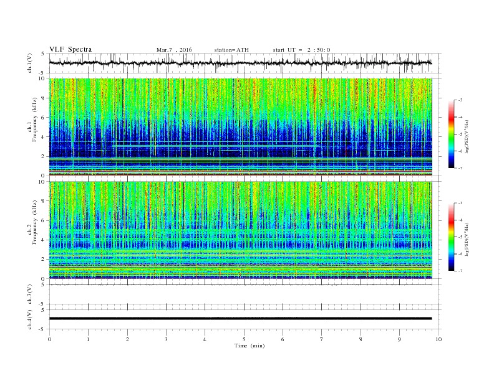Click the "-5" tick on the ch.4(V) axis
Image resolution: width=494 pixels, height=381 pixels.
click(x=42, y=329)
